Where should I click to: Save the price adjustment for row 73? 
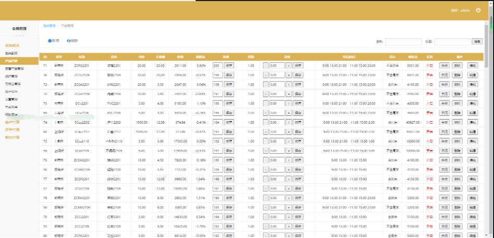tap(298, 103)
